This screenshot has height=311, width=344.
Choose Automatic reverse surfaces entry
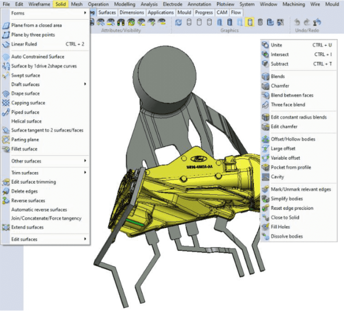coord(45,210)
